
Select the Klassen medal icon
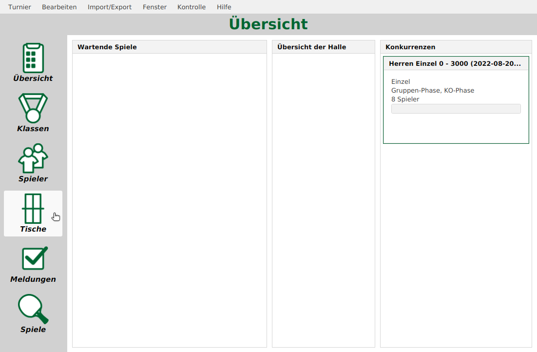point(33,113)
